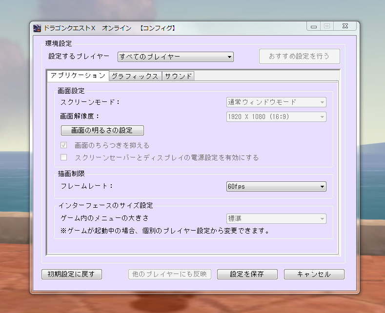Click the 画面設定 group label
The width and height of the screenshot is (385, 313).
click(x=71, y=91)
